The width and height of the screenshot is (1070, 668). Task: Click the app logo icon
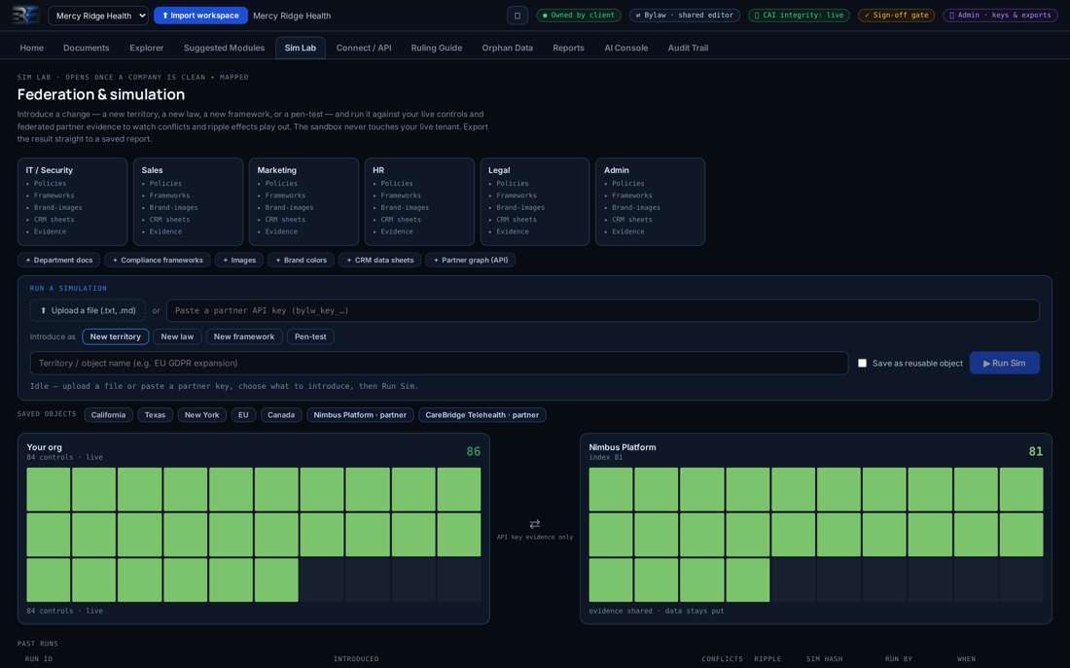tap(25, 15)
